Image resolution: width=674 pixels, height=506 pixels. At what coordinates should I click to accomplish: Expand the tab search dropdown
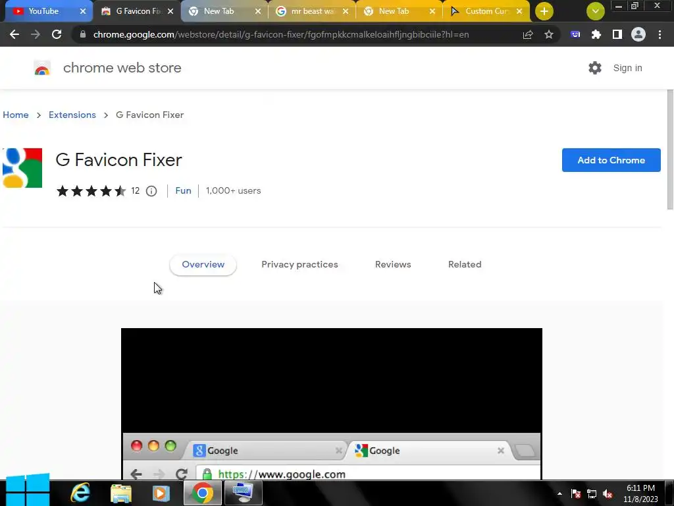coord(595,11)
